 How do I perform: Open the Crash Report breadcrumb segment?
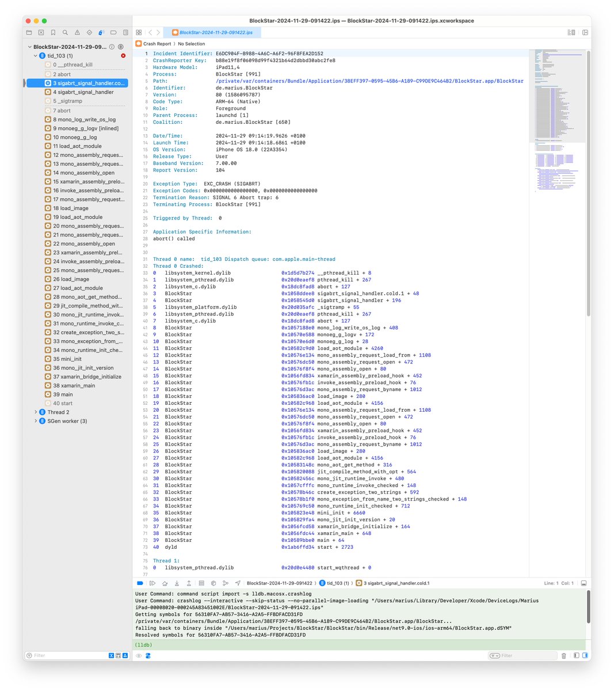pyautogui.click(x=153, y=44)
